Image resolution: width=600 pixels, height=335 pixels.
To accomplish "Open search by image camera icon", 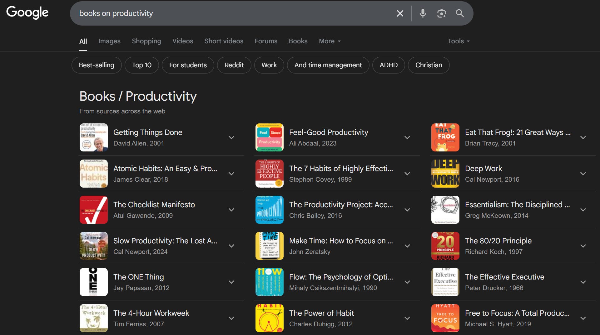I will click(x=441, y=13).
